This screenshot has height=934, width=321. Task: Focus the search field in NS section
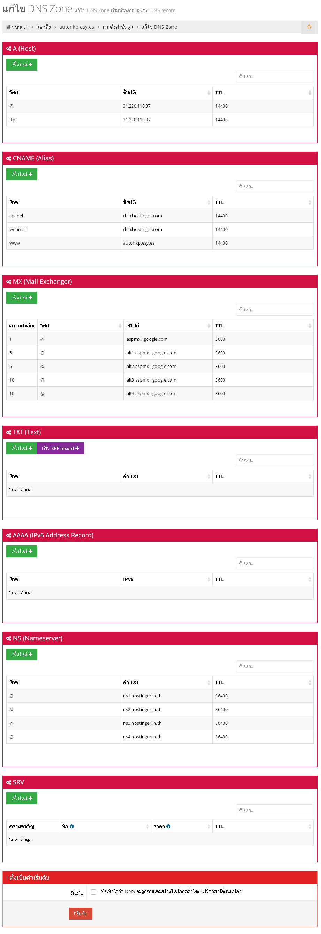click(275, 666)
